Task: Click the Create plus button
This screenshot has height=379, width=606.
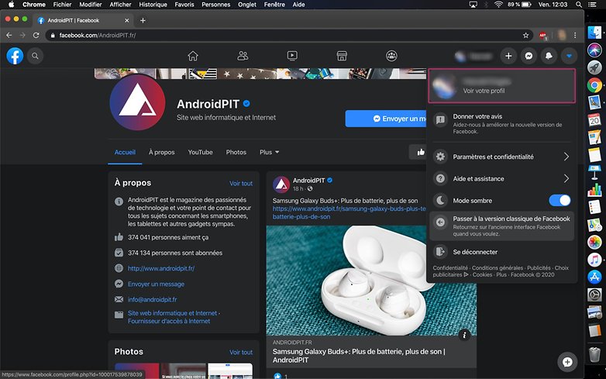Action: 508,56
